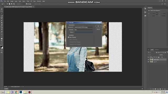This screenshot has height=94, width=168.
Task: Switch to the Channels tab
Action: tap(157, 50)
